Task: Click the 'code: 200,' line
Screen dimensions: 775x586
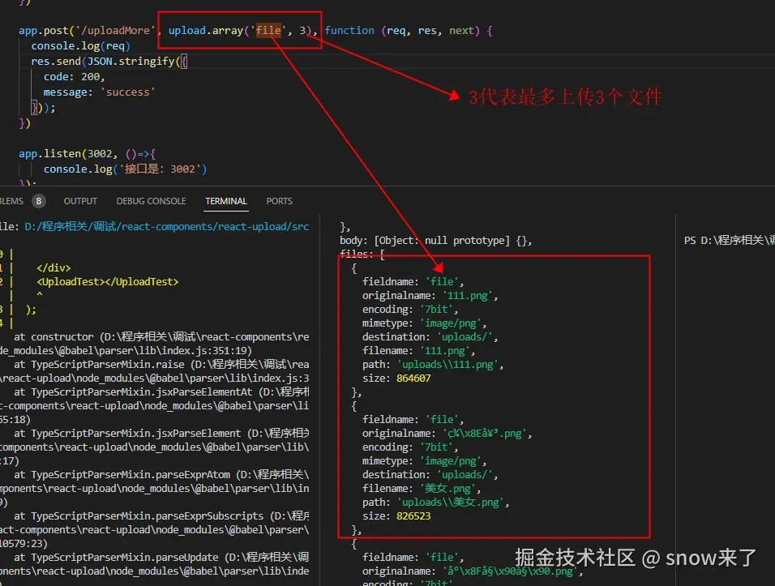Action: (74, 76)
